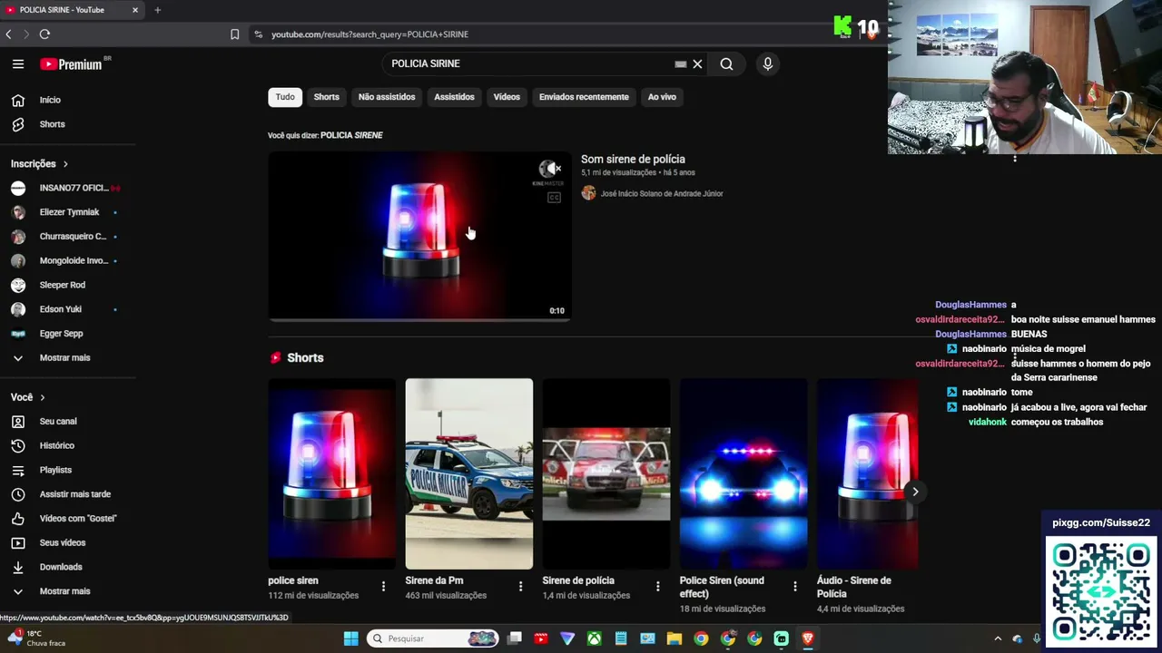Open Xbox app from the taskbar
This screenshot has width=1162, height=653.
click(594, 638)
